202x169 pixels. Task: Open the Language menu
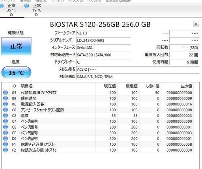point(118,1)
